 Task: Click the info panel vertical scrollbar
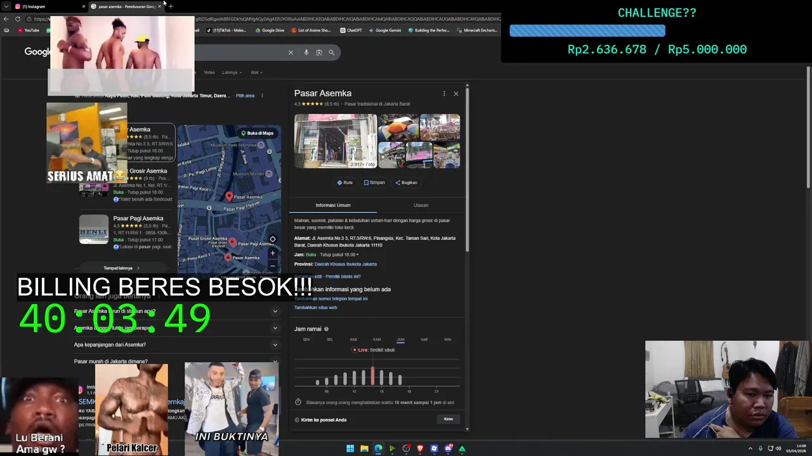point(468,171)
